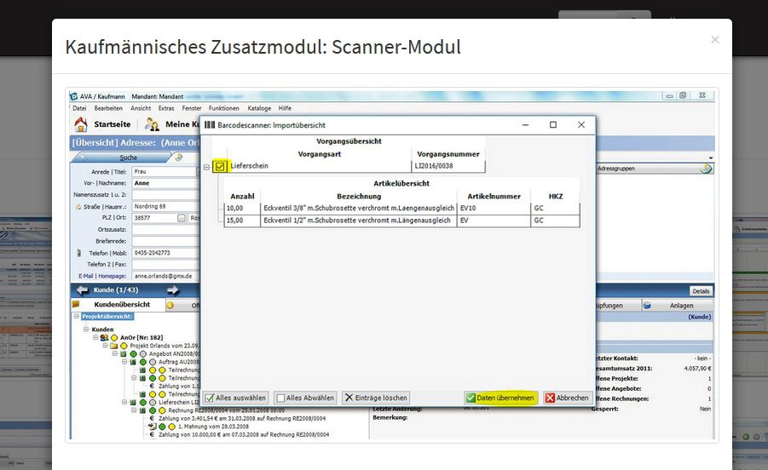Click the Projekt Orlands folder icon
Screen dimensions: 768x470
point(112,346)
